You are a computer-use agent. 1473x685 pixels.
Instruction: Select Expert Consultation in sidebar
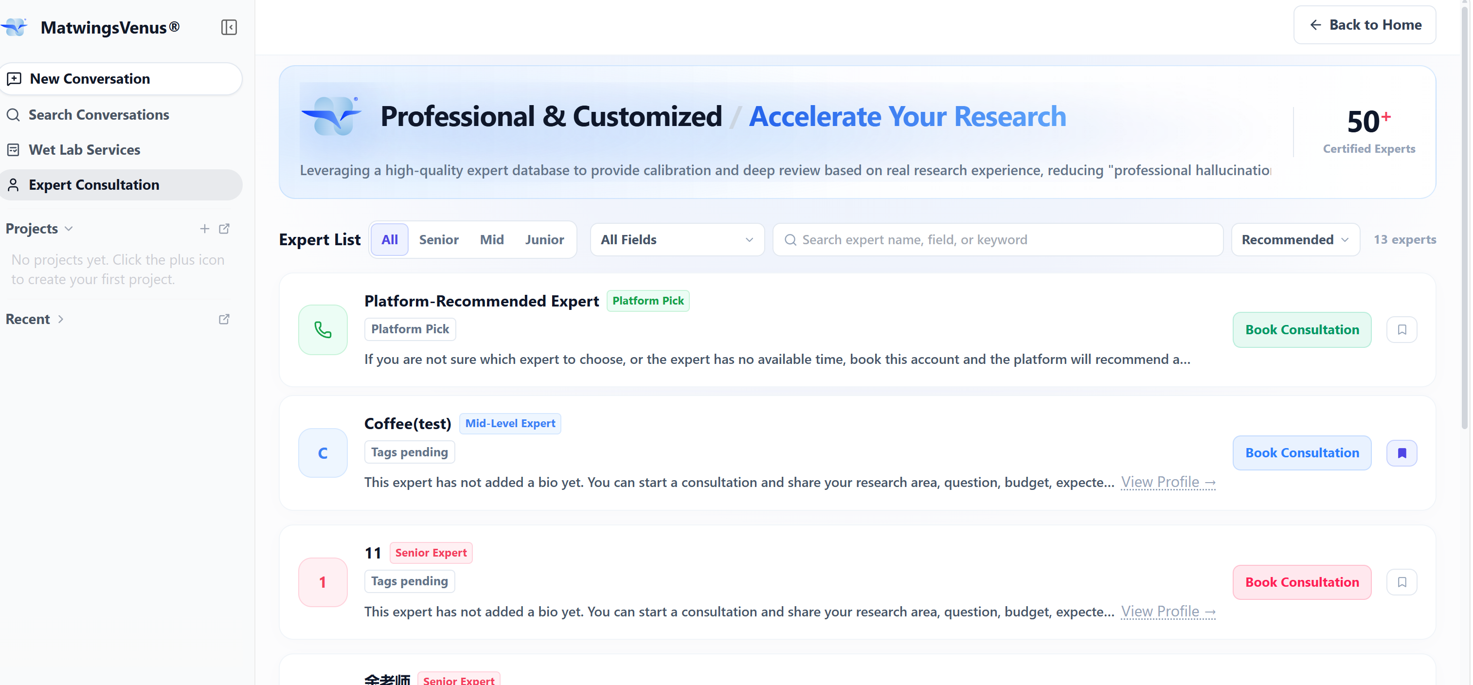(121, 185)
